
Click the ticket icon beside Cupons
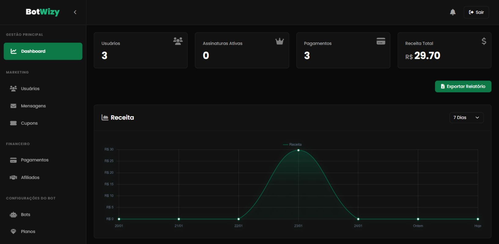pyautogui.click(x=13, y=123)
